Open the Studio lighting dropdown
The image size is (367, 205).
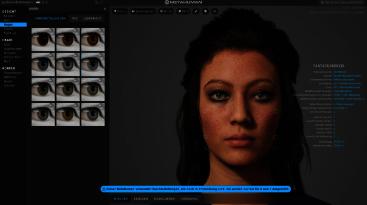120,11
